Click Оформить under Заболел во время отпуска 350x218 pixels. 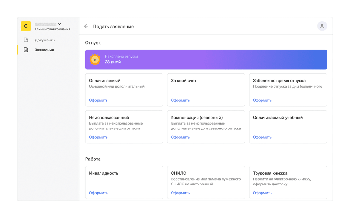coord(262,100)
